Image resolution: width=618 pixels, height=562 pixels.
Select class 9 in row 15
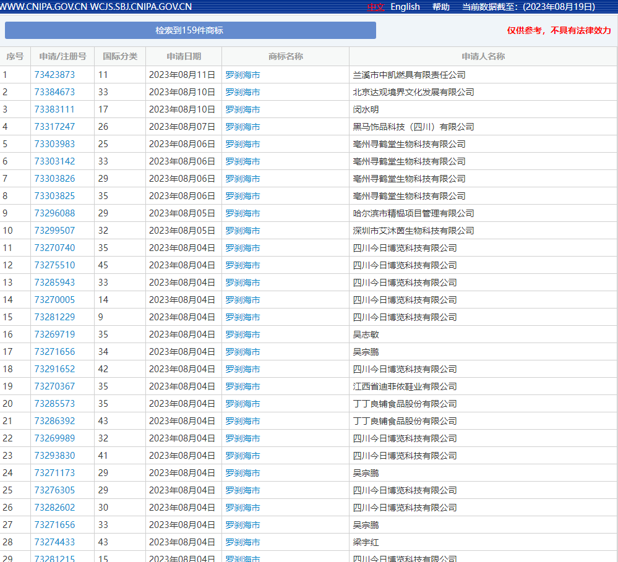click(101, 317)
